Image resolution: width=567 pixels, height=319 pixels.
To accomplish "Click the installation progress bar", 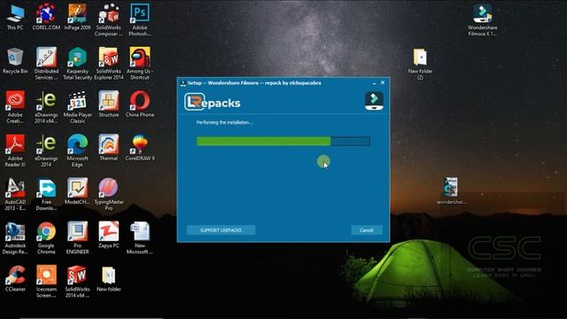I will click(283, 141).
